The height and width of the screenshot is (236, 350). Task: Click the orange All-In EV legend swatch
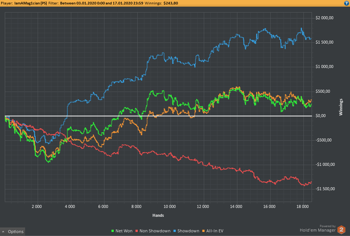[203, 231]
